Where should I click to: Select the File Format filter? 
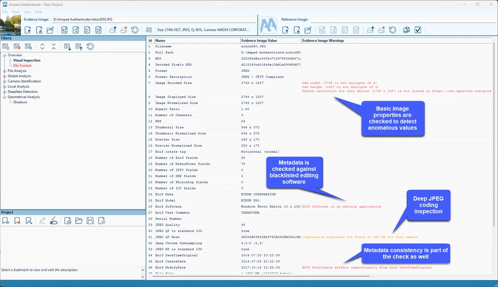pyautogui.click(x=22, y=66)
